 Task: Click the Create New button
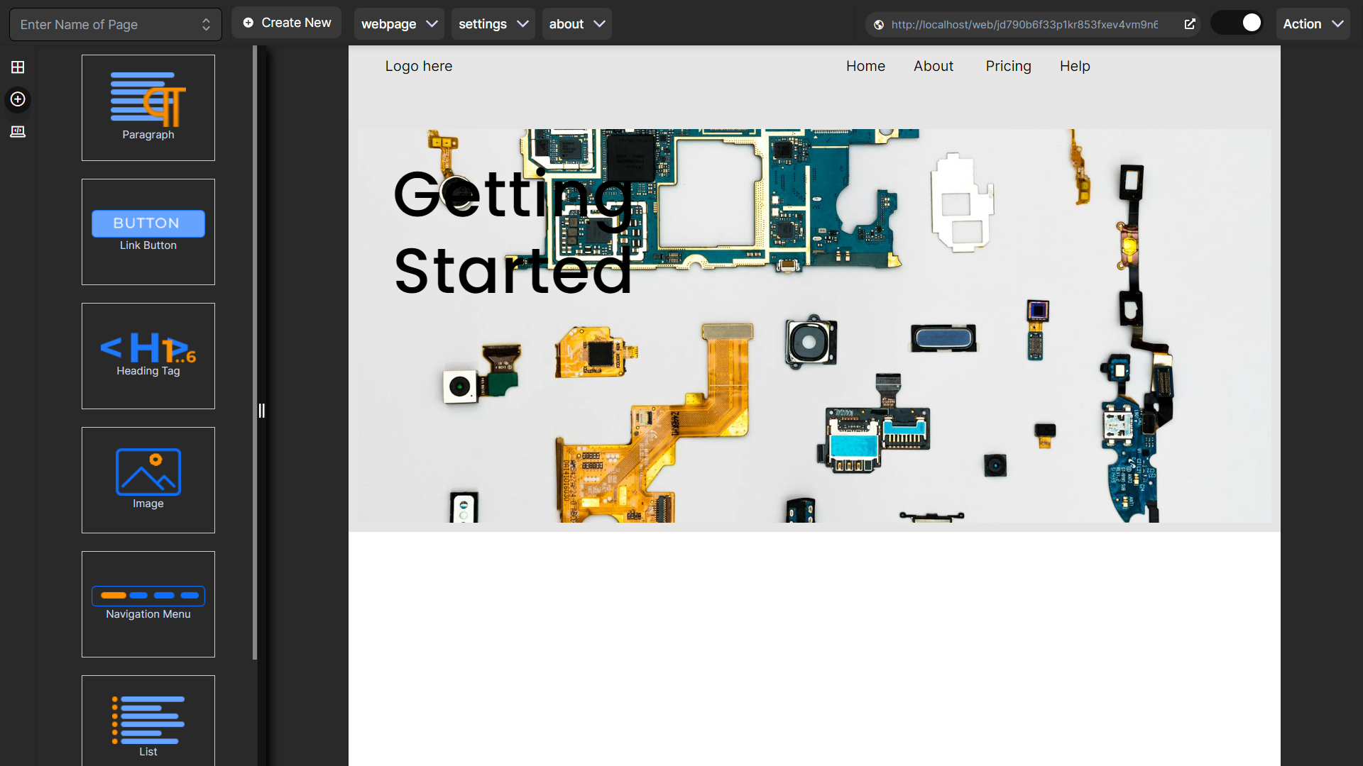click(x=287, y=23)
